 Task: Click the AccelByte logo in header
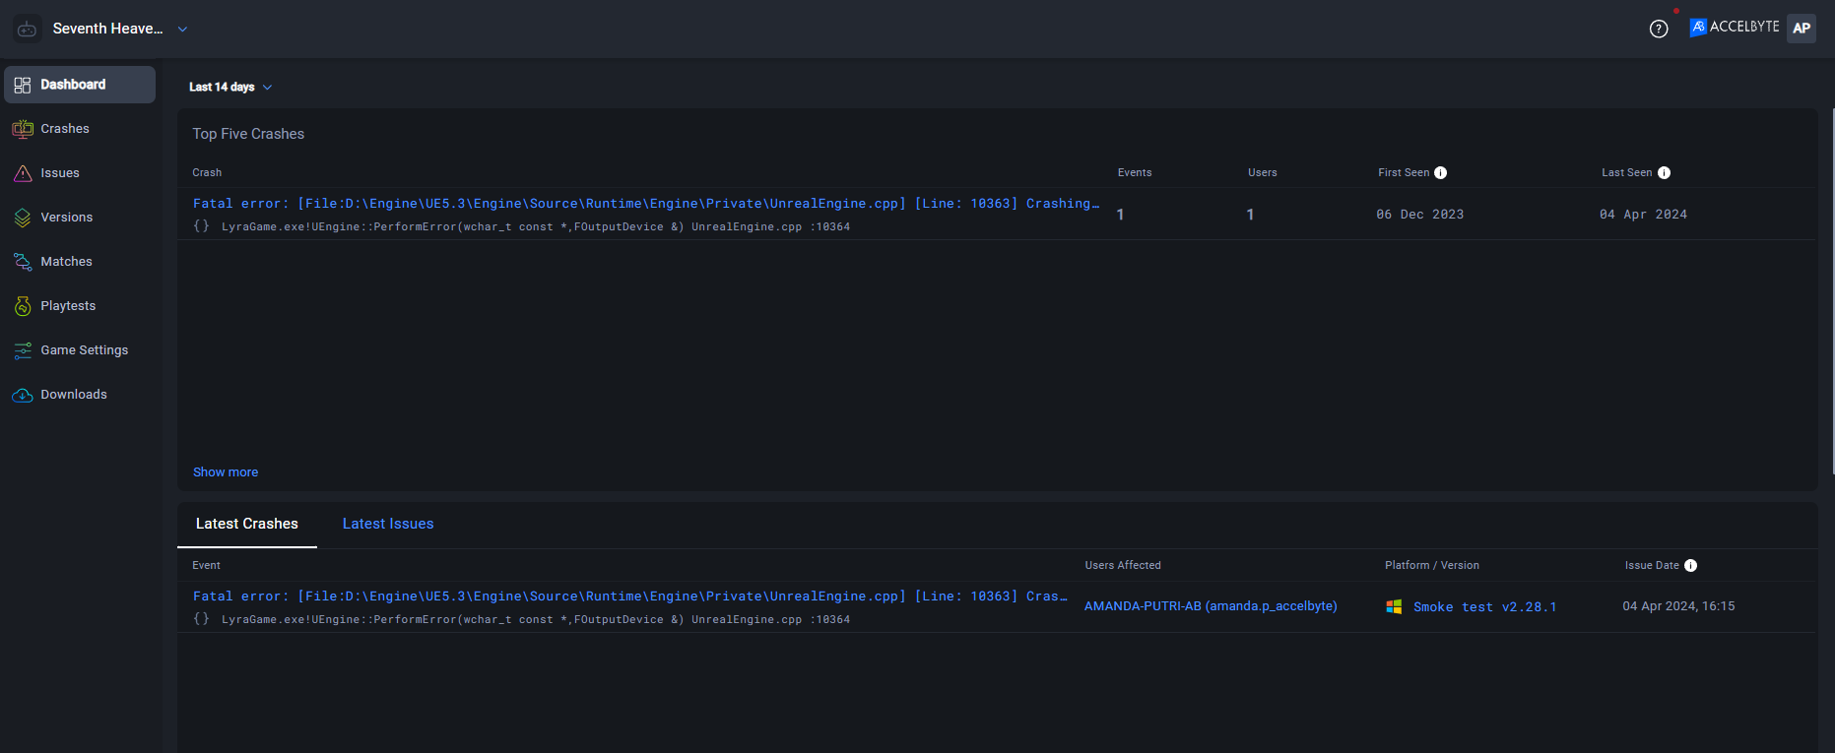(1735, 27)
